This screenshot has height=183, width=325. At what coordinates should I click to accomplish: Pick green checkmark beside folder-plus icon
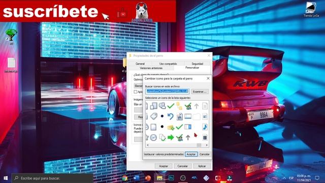[179, 127]
